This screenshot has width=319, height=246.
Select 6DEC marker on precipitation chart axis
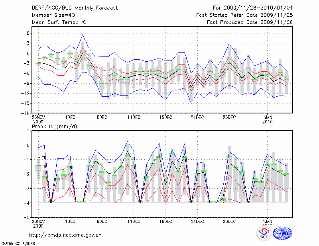coord(102,221)
